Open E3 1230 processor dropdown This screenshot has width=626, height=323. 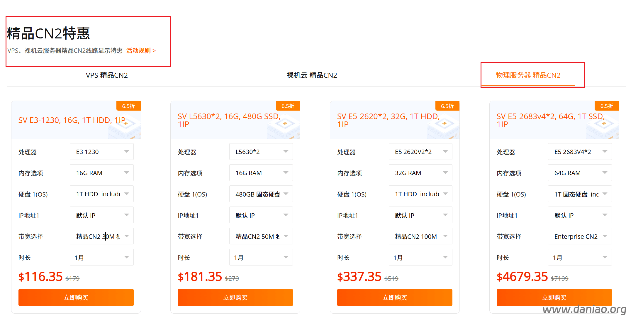(x=101, y=152)
